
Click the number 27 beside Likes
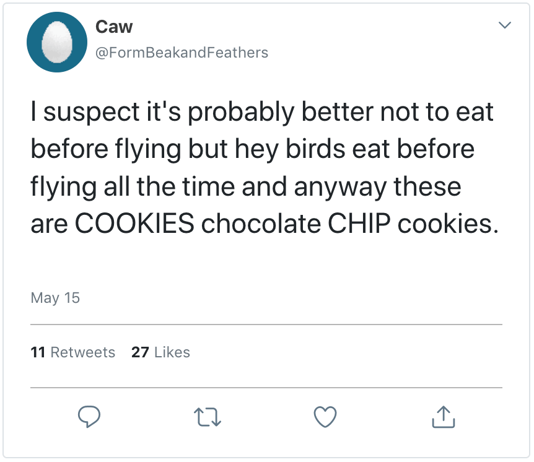tap(140, 352)
